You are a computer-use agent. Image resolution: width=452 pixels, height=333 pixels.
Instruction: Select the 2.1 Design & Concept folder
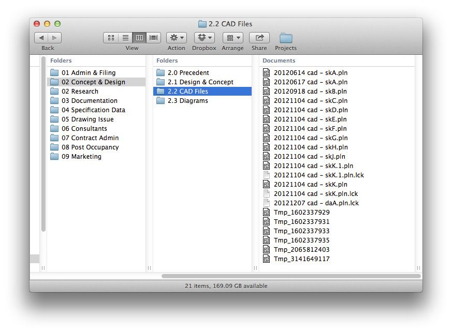(x=202, y=82)
